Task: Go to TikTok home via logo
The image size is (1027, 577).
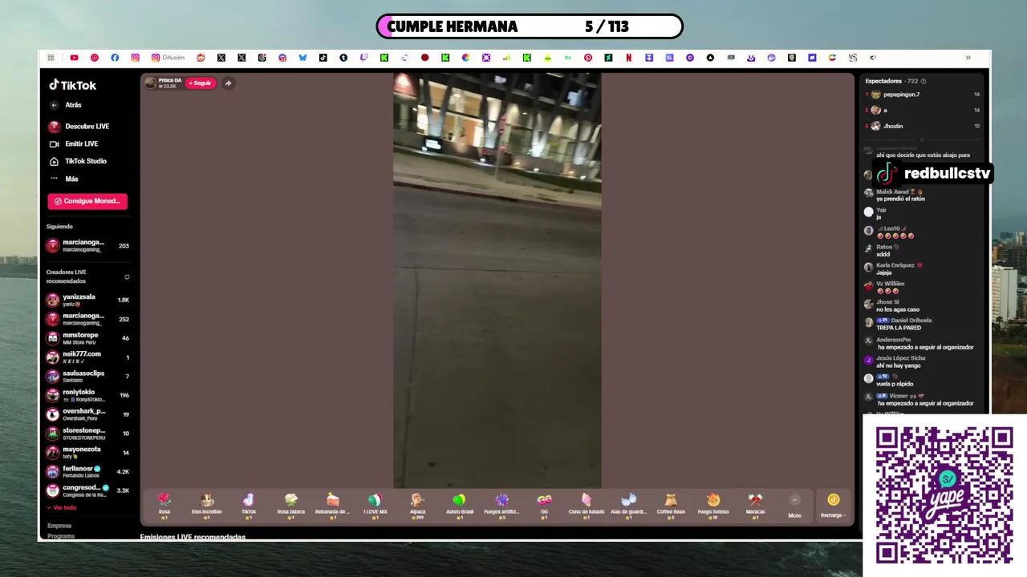Action: (72, 85)
